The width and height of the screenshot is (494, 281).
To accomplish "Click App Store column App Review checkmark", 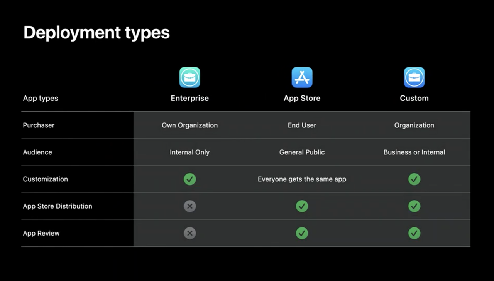I will pos(302,233).
